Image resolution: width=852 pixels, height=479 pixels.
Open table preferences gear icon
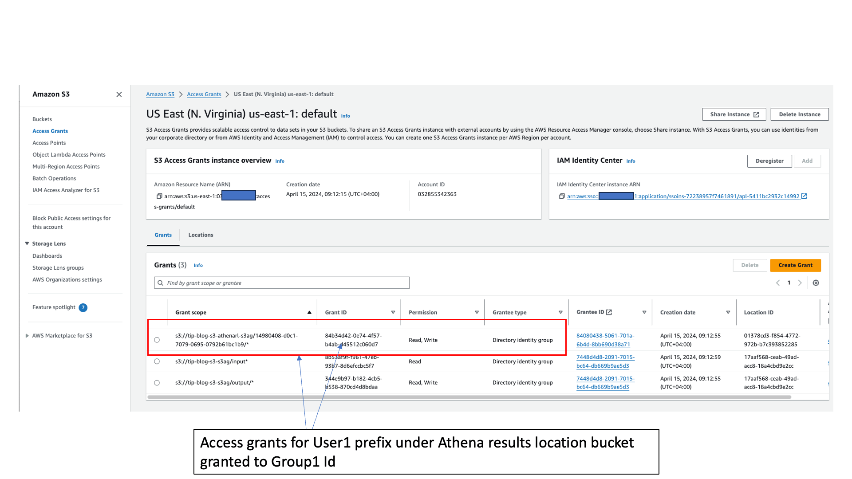[x=816, y=283]
